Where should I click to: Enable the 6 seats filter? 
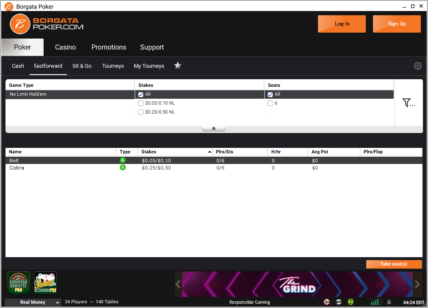point(270,103)
